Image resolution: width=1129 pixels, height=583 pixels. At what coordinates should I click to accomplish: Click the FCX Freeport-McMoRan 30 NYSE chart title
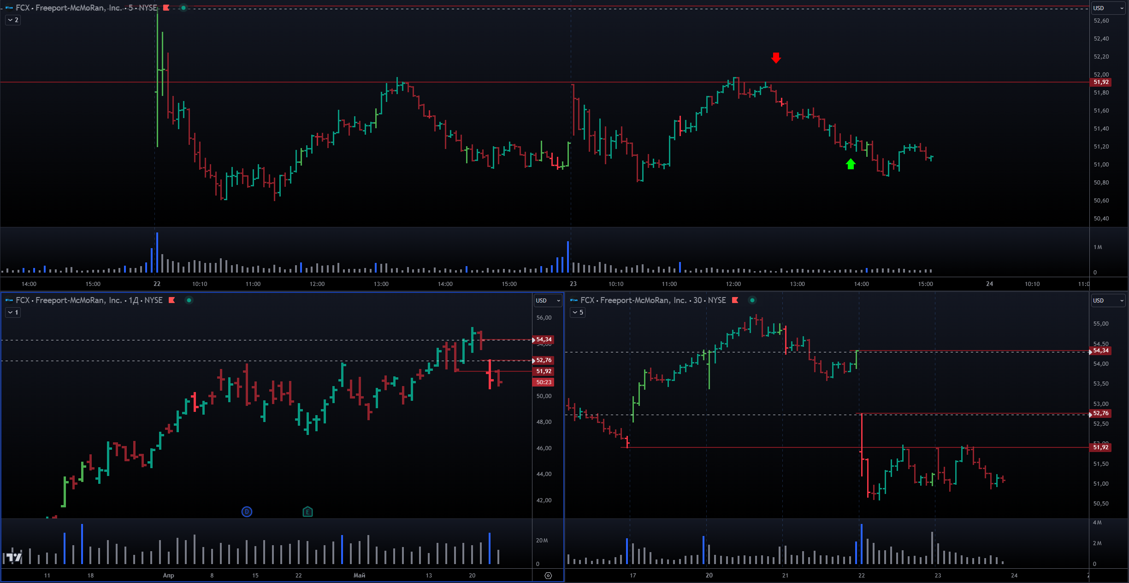[653, 300]
